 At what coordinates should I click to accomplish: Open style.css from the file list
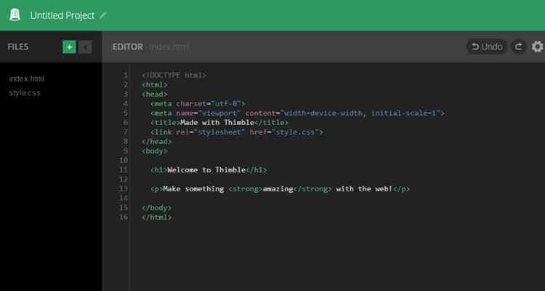tap(25, 93)
